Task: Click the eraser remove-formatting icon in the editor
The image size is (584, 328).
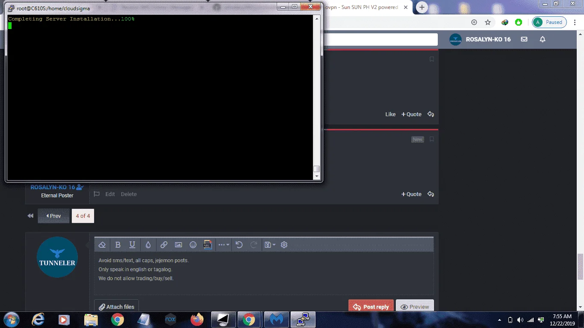Action: (102, 245)
